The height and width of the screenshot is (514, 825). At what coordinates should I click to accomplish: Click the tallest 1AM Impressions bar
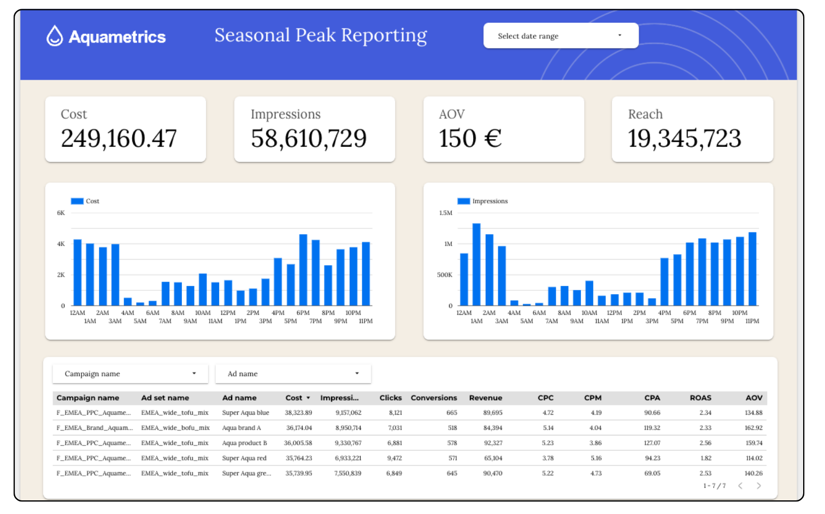tap(476, 265)
